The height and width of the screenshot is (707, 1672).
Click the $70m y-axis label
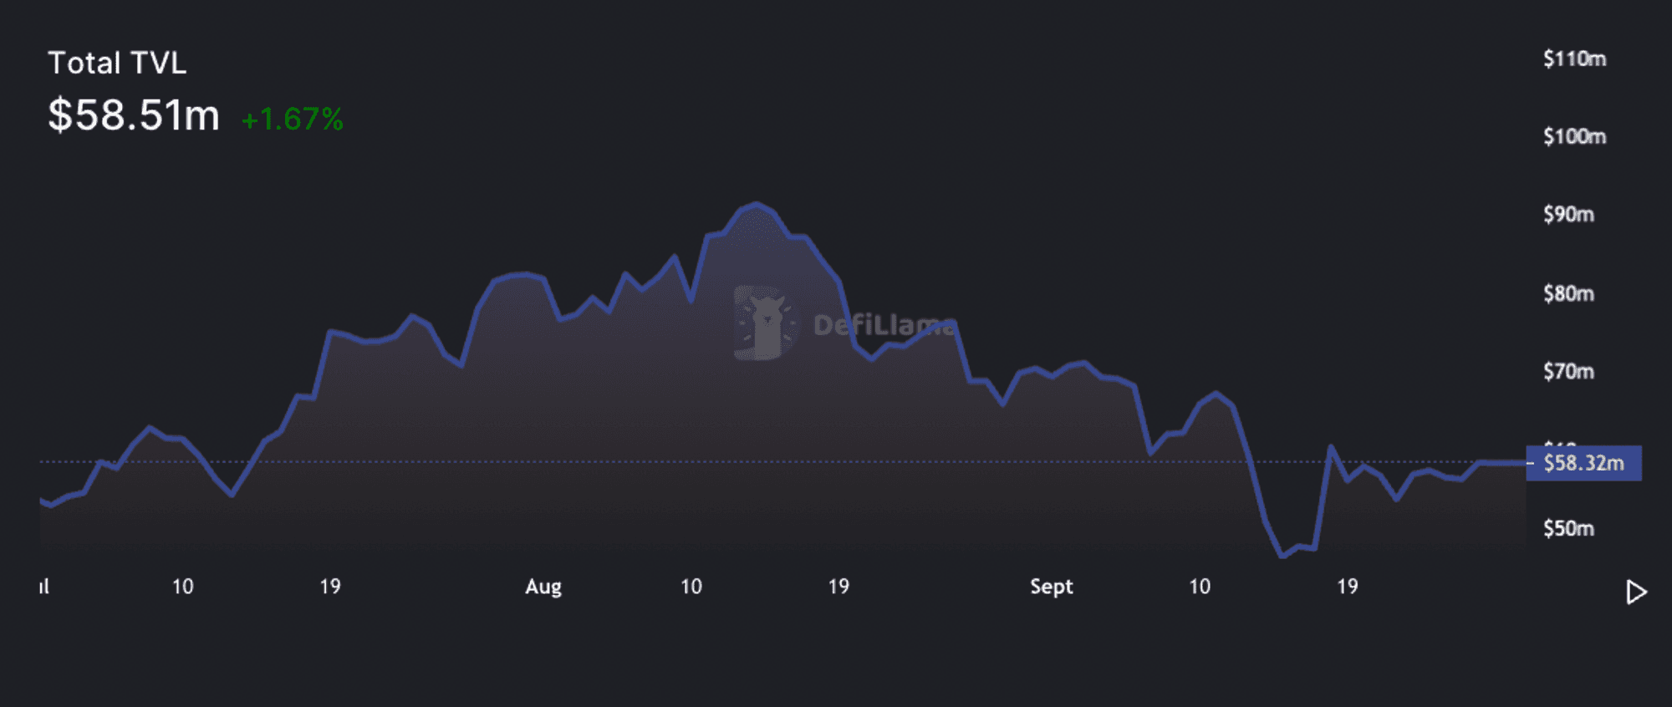click(x=1568, y=371)
